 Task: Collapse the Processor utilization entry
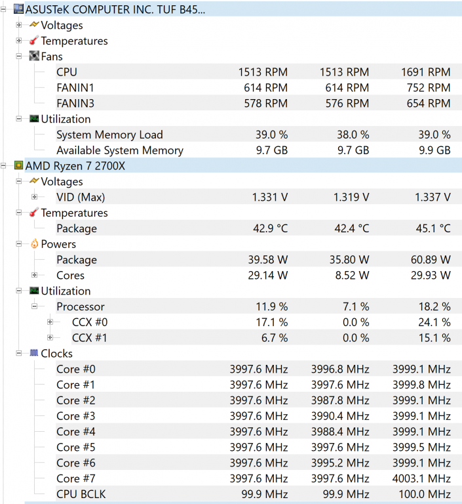(x=34, y=306)
